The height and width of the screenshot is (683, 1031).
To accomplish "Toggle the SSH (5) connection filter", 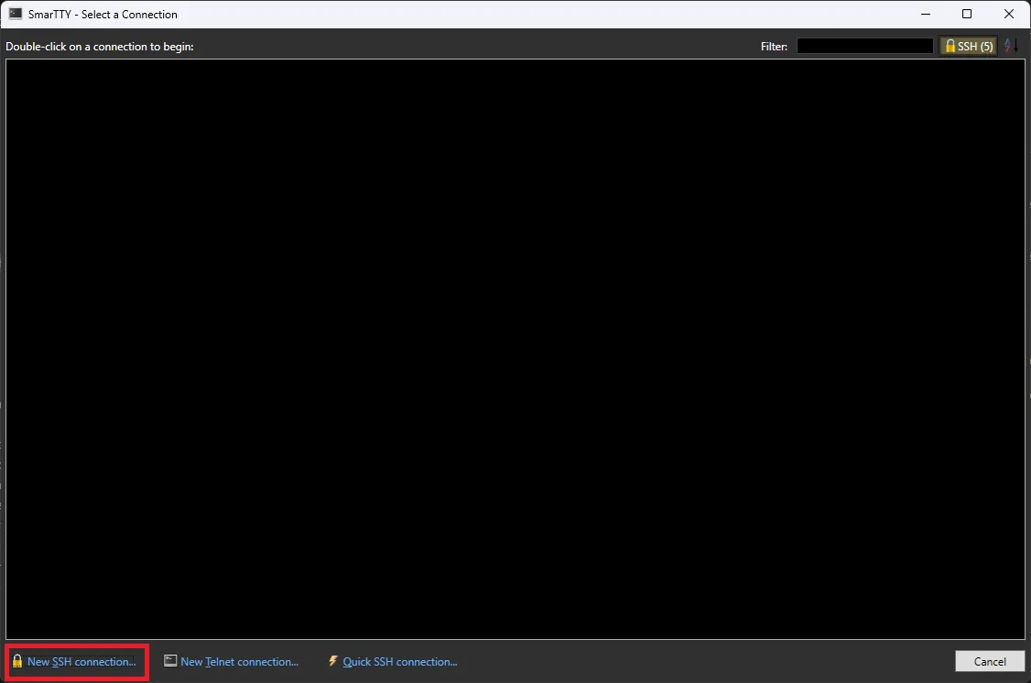I will click(968, 45).
